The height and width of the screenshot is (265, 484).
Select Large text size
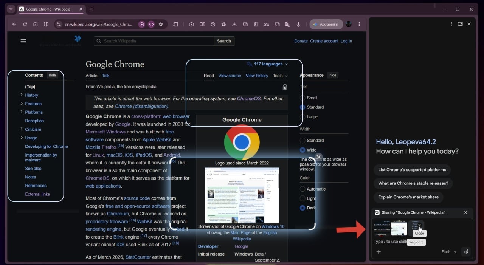[302, 117]
